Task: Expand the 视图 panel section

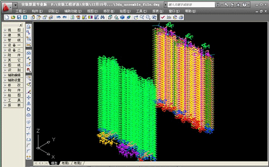Action: tap(13, 30)
